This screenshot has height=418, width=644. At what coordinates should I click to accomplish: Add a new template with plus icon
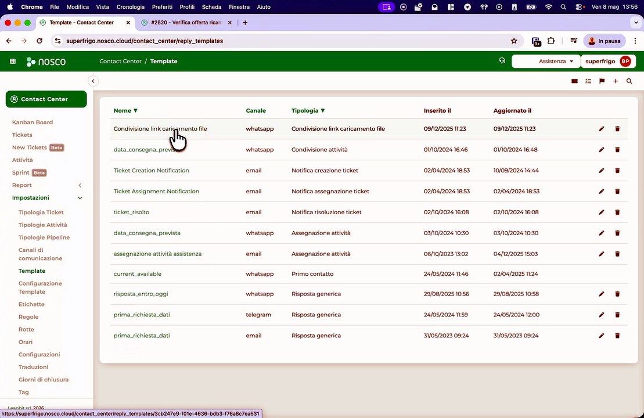[615, 81]
